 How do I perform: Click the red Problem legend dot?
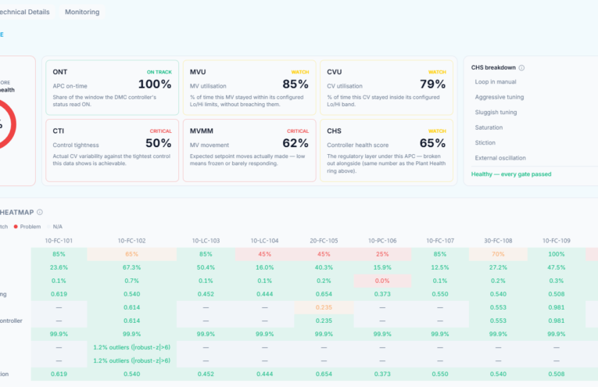coord(16,227)
